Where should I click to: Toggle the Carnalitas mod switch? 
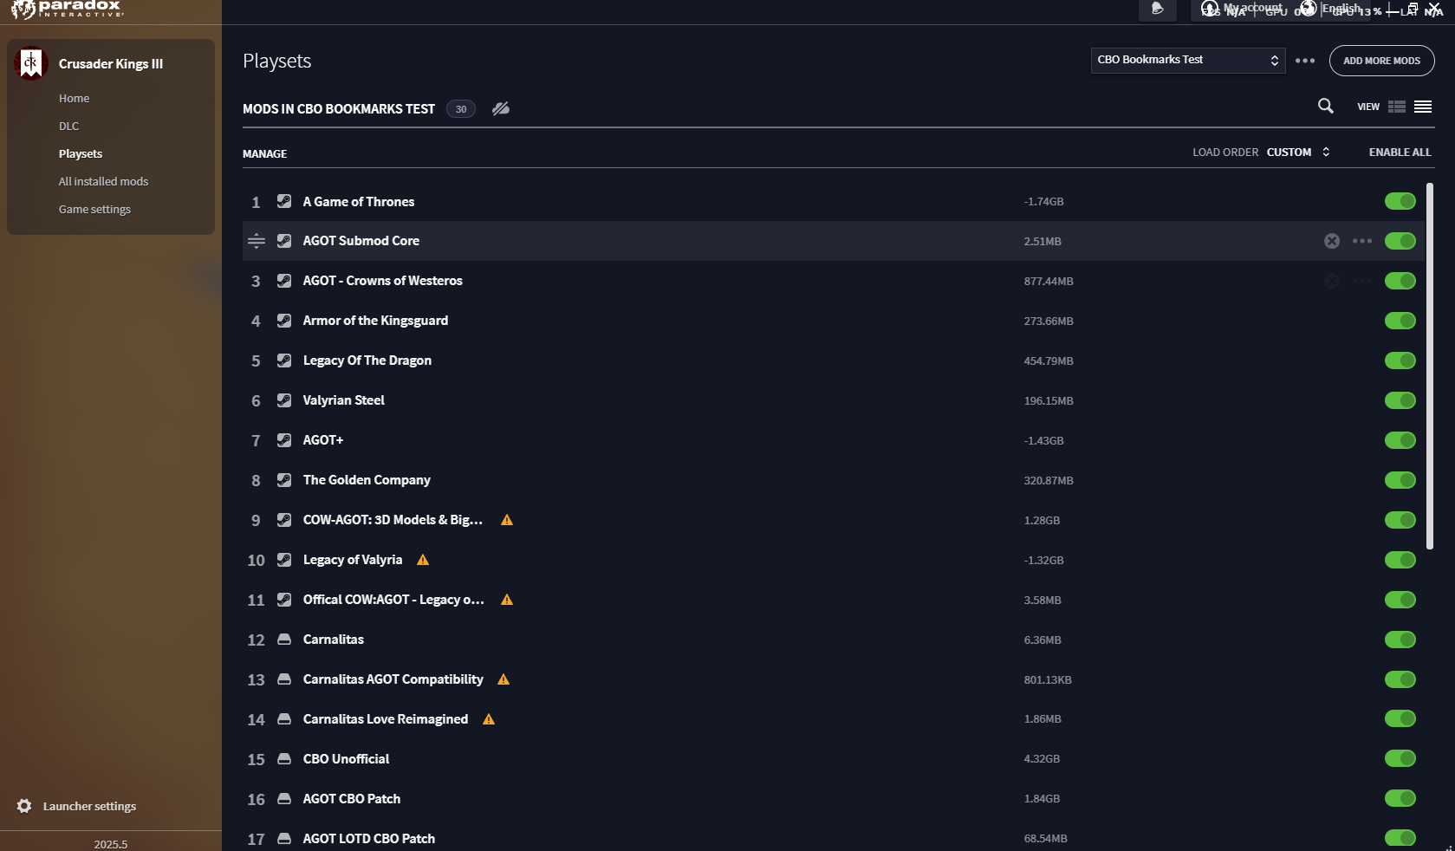click(x=1400, y=640)
